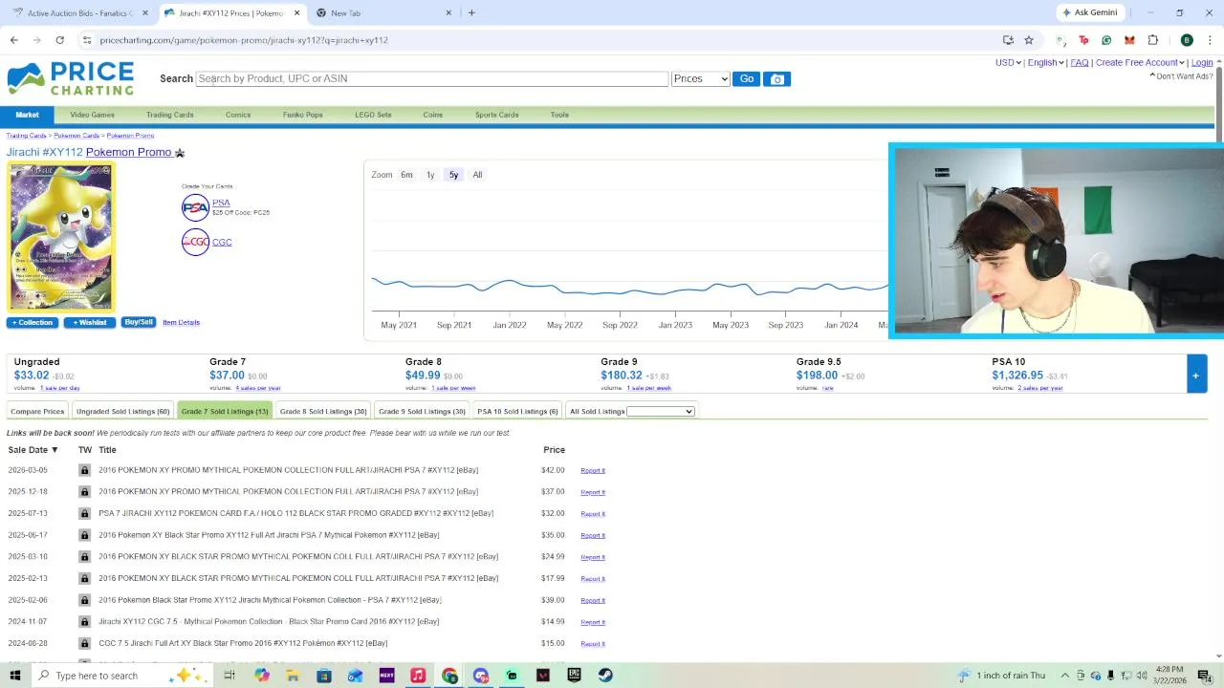Click the red Tp extension icon
This screenshot has width=1224, height=688.
[x=1083, y=40]
